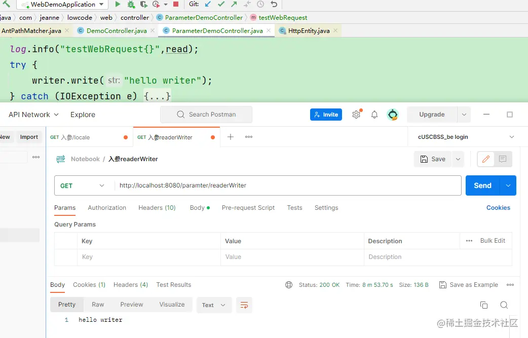528x338 pixels.
Task: Open response Cookies (1) tab
Action: coord(89,285)
